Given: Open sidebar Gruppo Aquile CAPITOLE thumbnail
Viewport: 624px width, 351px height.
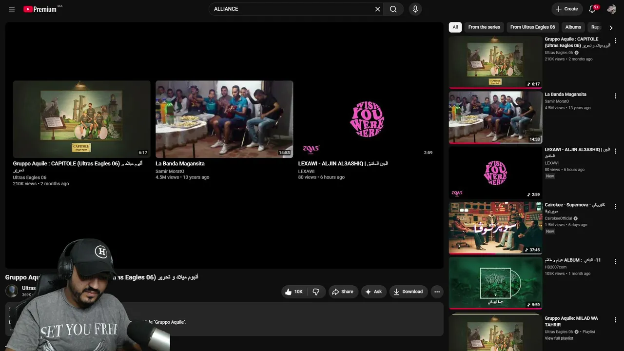Looking at the screenshot, I should (x=495, y=62).
